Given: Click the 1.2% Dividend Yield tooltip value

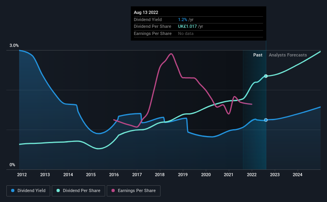Looking at the screenshot, I should [x=182, y=19].
